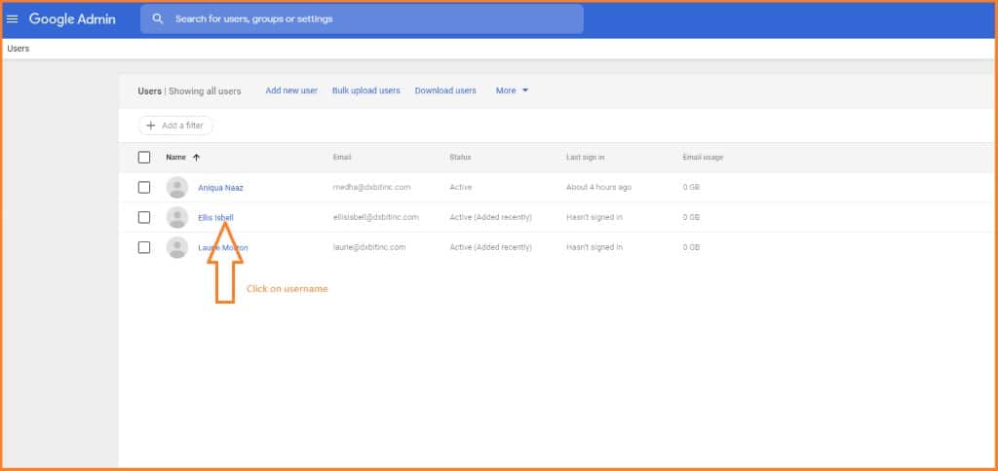Screen dimensions: 998x471
Task: Open the hamburger main menu
Action: pyautogui.click(x=13, y=18)
